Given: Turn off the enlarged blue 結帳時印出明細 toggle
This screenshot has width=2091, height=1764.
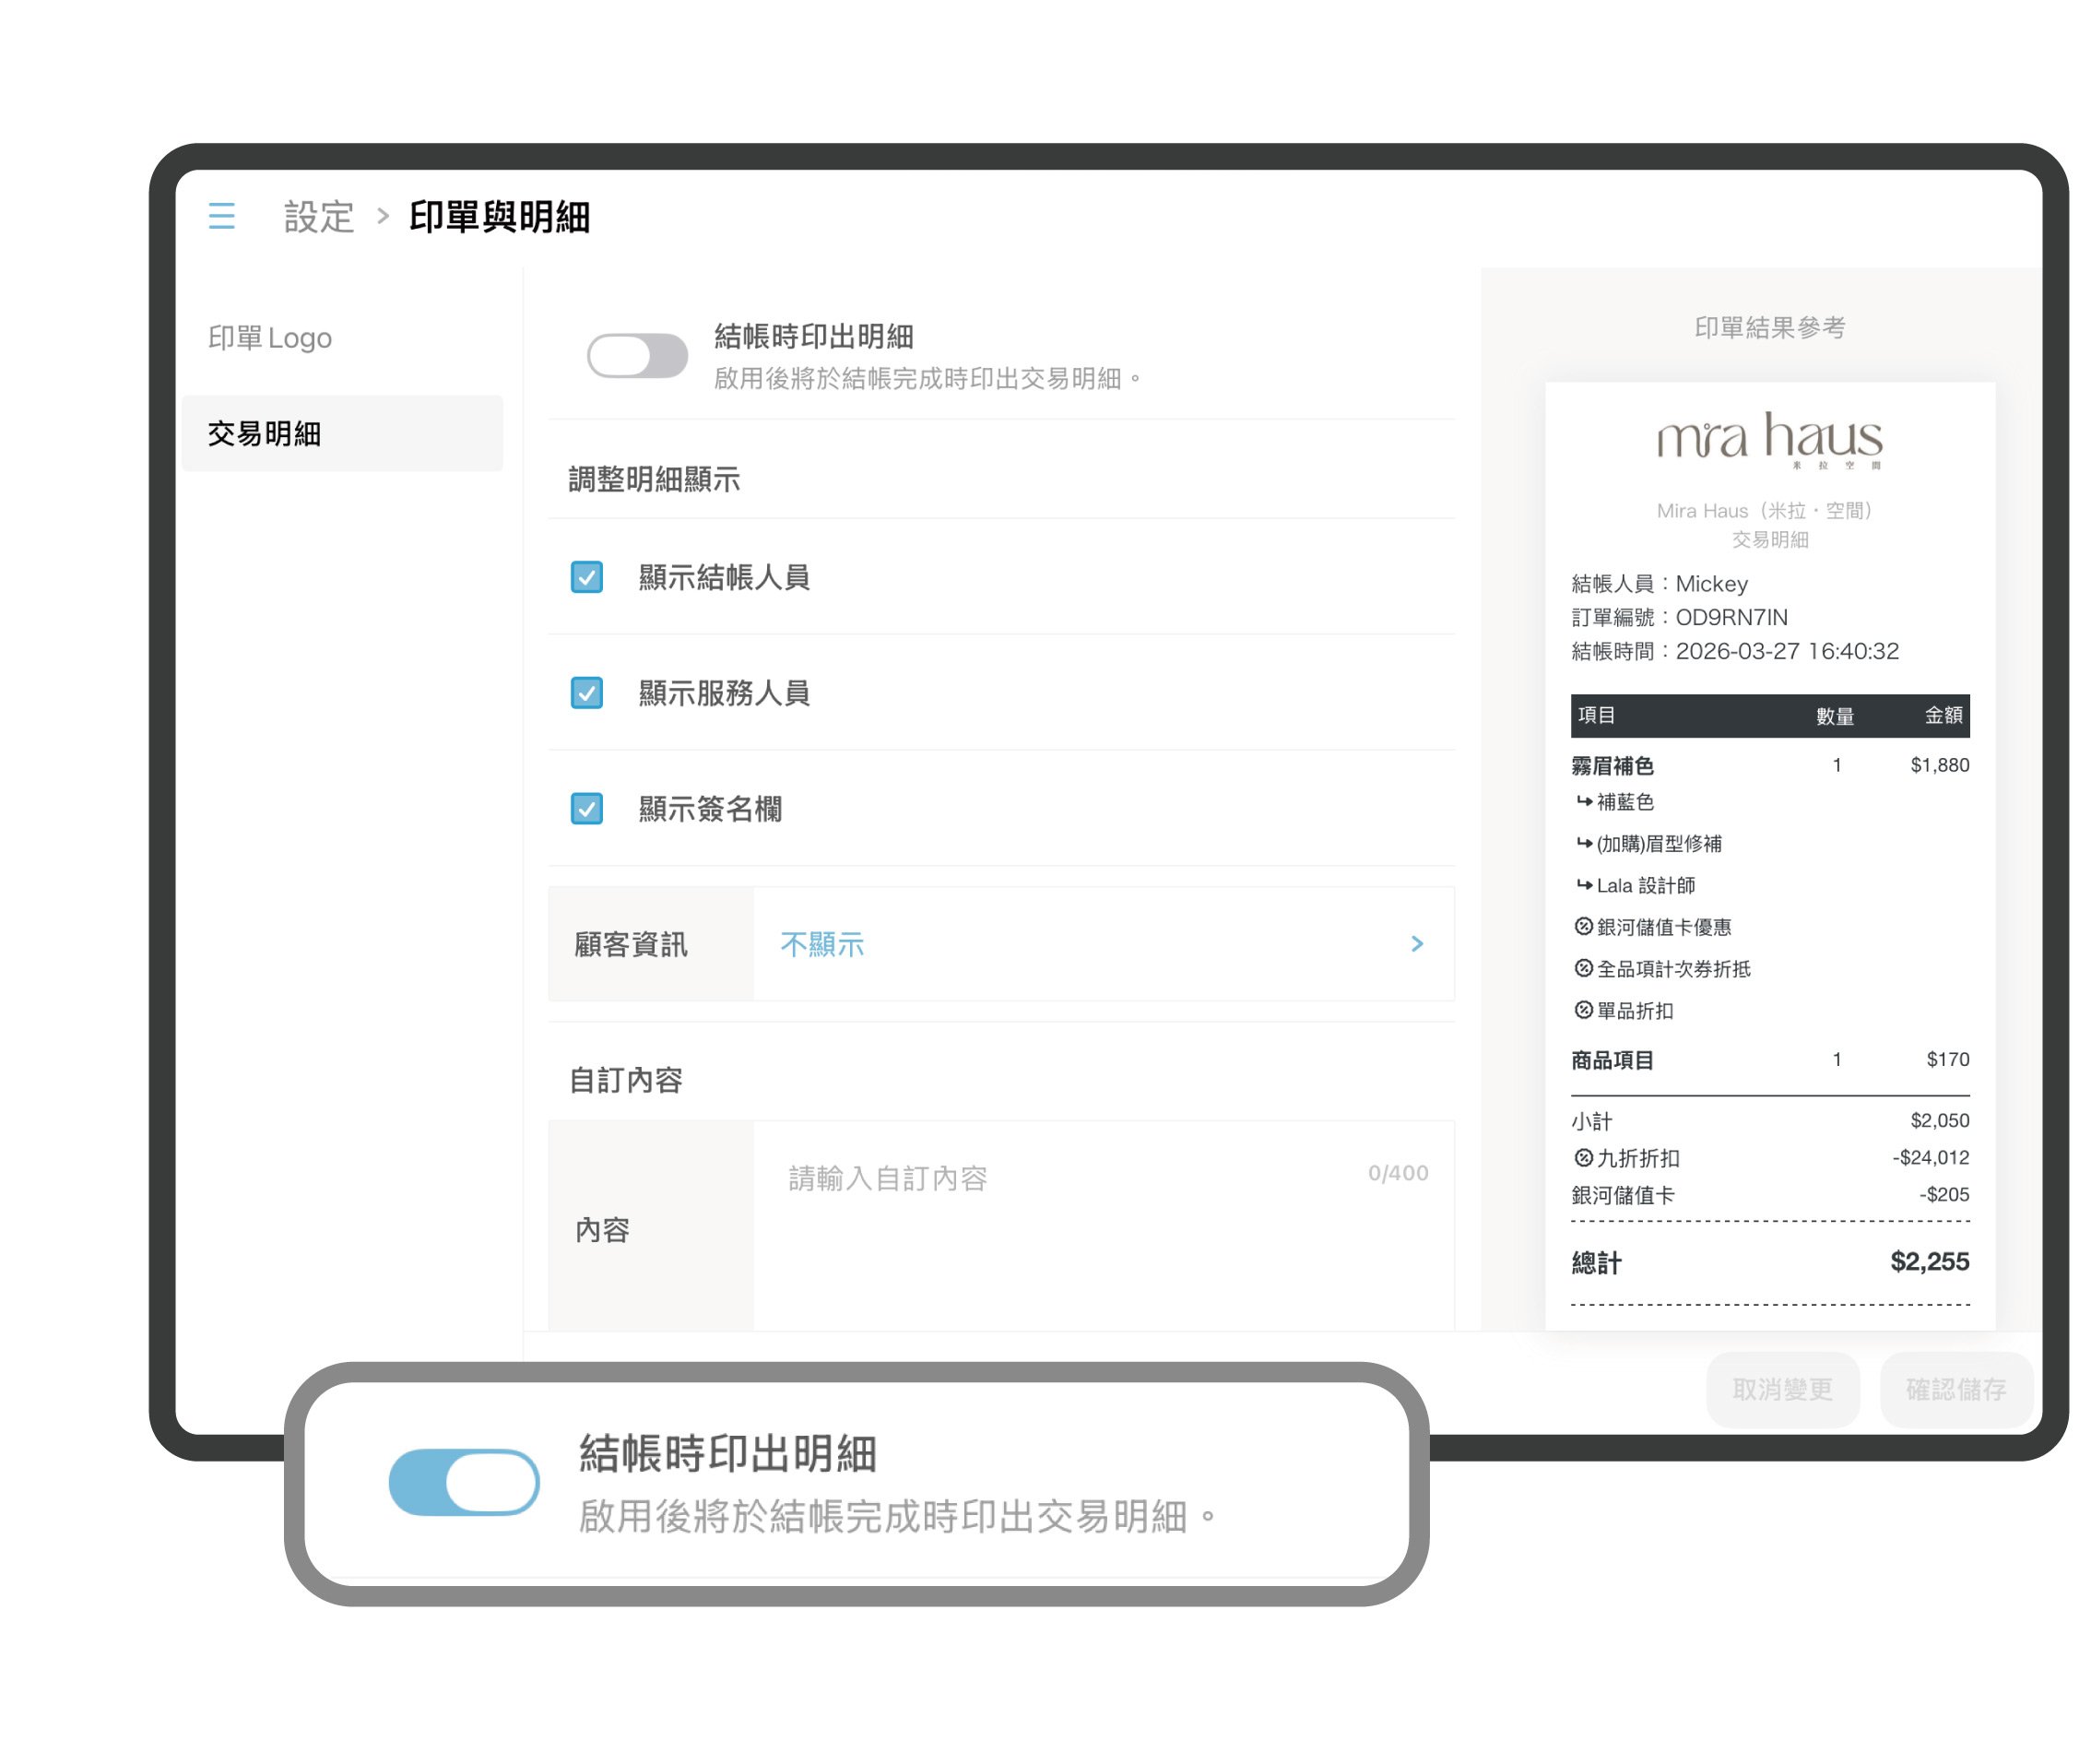Looking at the screenshot, I should [464, 1481].
